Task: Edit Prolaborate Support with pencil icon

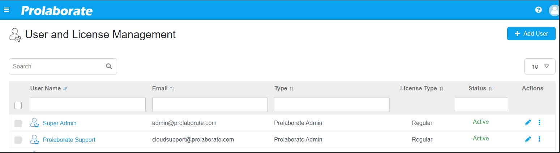Action: pos(528,139)
